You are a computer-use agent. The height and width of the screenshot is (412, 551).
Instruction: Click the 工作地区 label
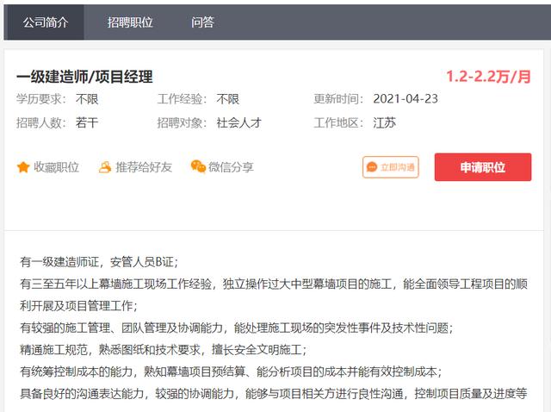click(x=338, y=122)
